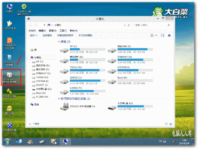Open the Windows 安装器 desktop shortcut
Viewport: 198px width, 149px height.
[x=9, y=60]
